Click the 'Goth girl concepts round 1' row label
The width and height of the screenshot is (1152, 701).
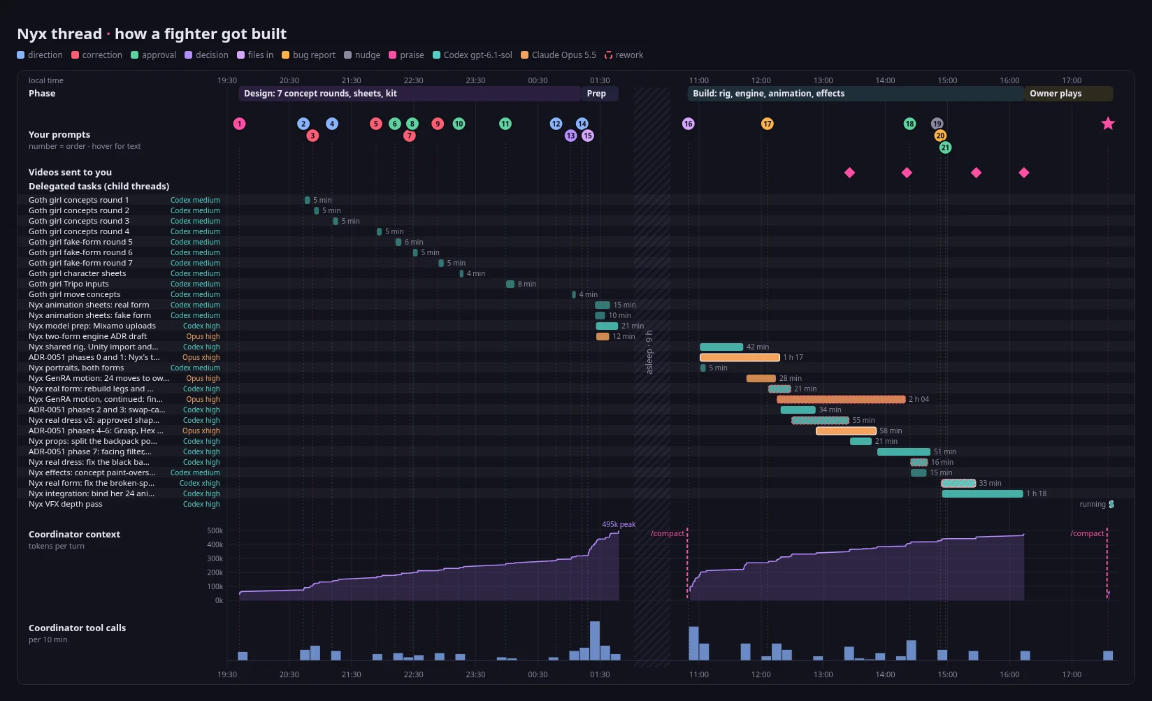pyautogui.click(x=79, y=200)
